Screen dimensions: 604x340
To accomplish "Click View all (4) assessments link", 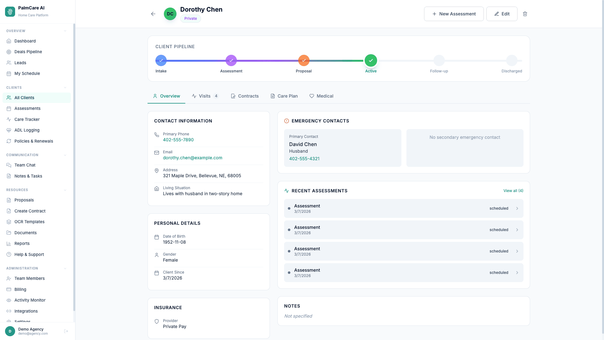I will [513, 190].
